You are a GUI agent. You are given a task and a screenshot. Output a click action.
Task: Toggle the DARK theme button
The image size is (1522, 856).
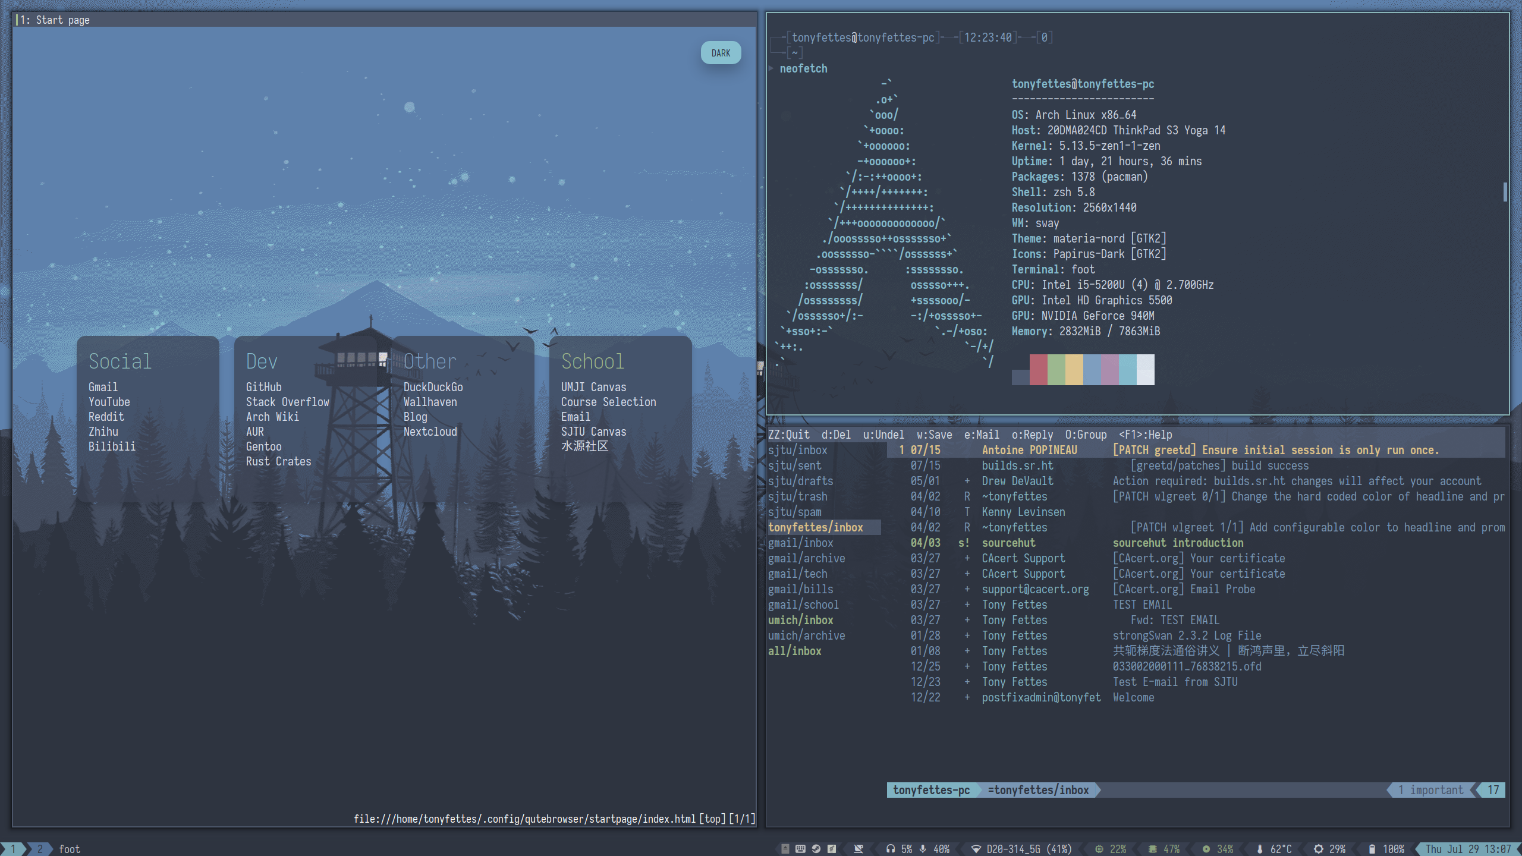tap(721, 53)
